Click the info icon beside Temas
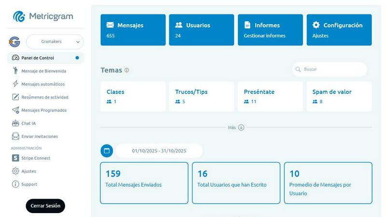Image resolution: width=386 pixels, height=217 pixels. pyautogui.click(x=127, y=70)
